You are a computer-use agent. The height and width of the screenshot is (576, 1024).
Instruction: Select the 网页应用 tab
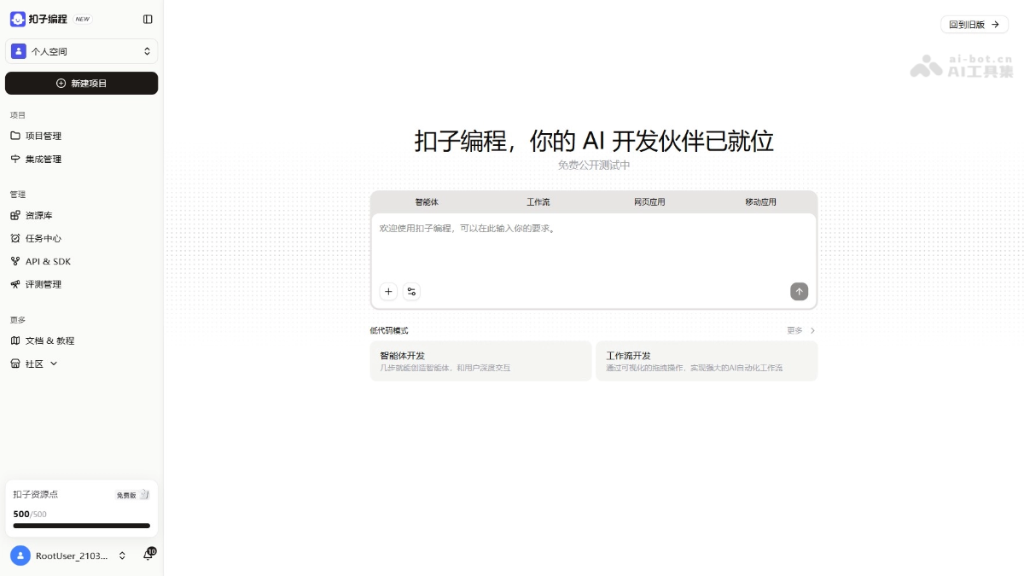coord(649,202)
